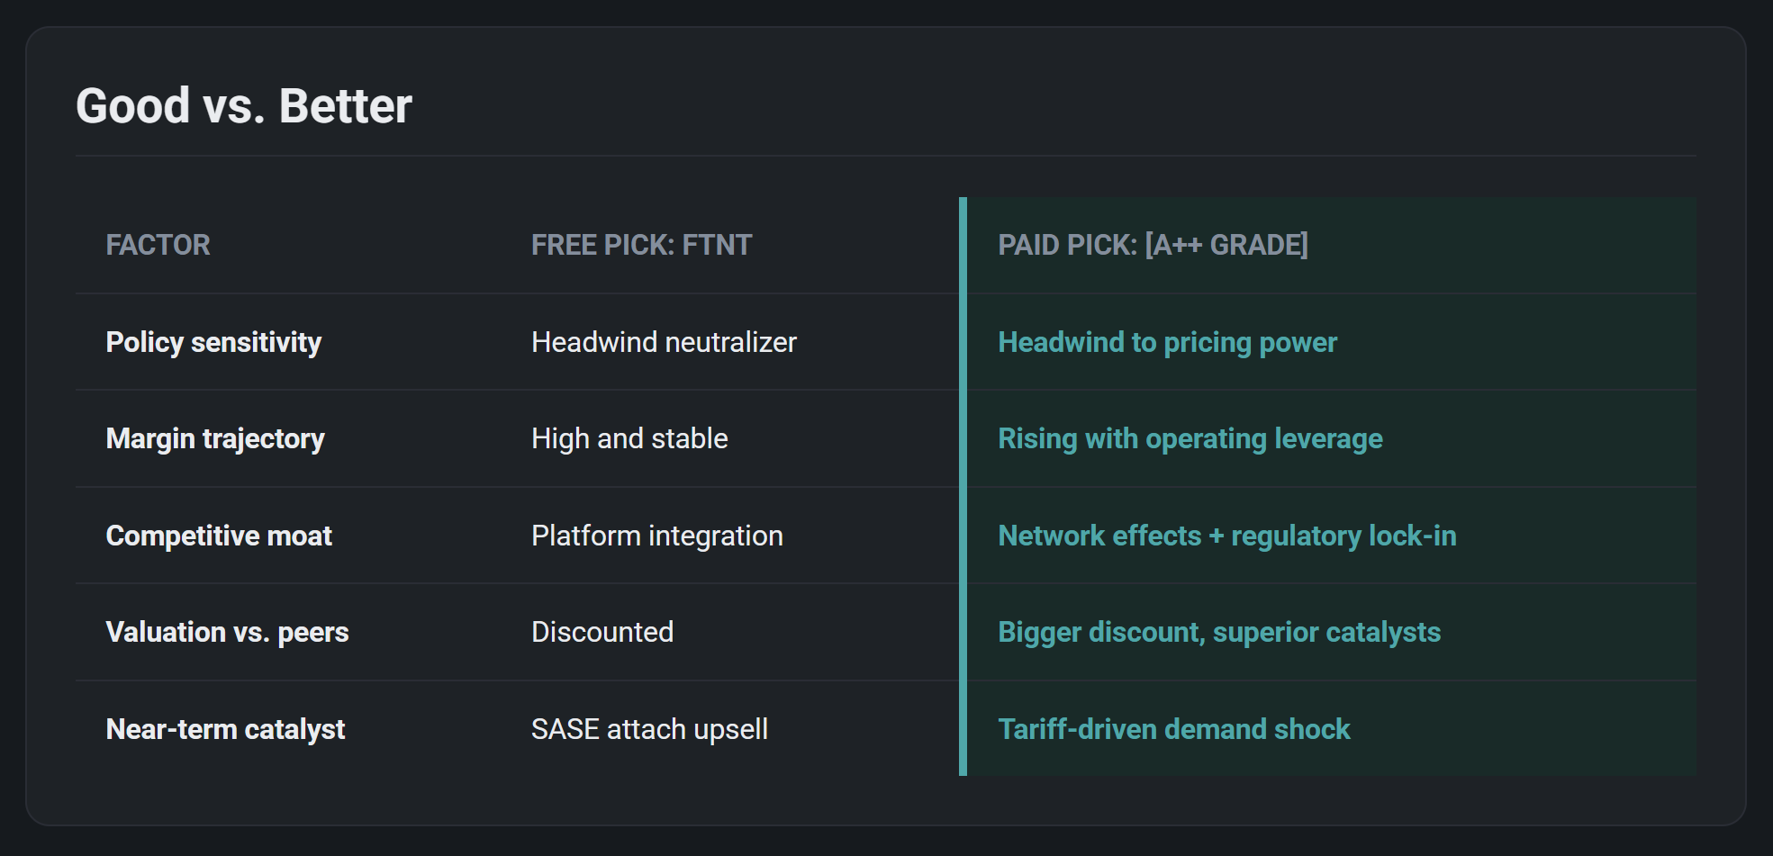Viewport: 1773px width, 856px height.
Task: Click the "FREE PICK: FTNT" column header
Action: click(641, 245)
